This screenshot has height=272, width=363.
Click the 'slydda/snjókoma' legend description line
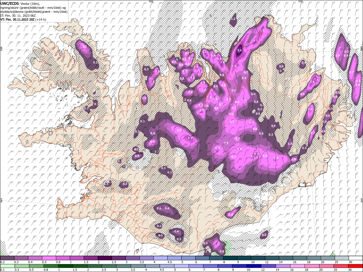point(34,12)
